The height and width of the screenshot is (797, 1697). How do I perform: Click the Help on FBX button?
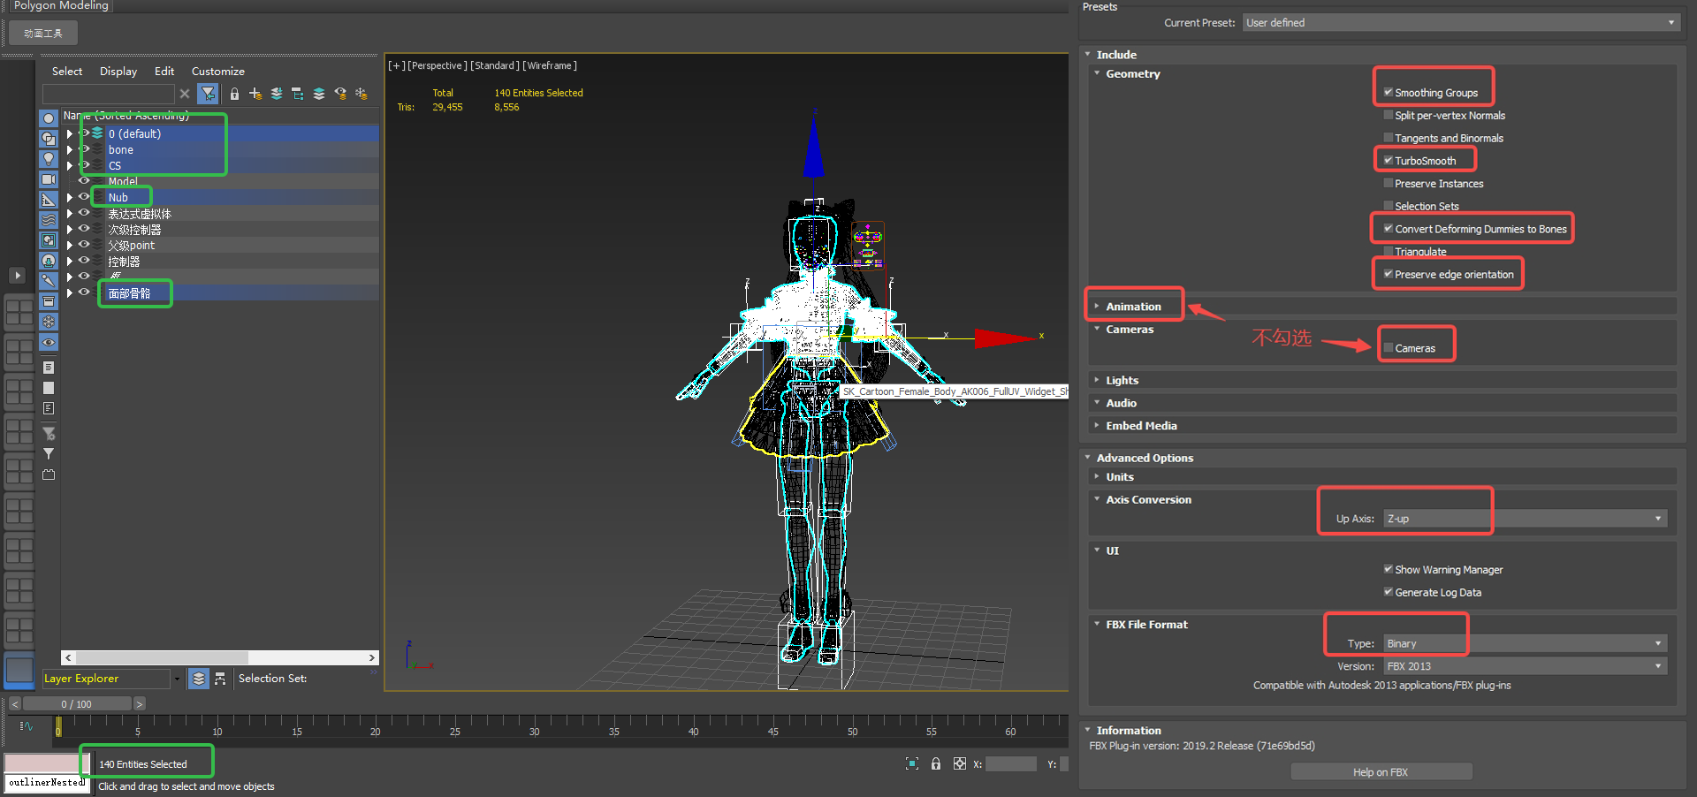click(1381, 772)
